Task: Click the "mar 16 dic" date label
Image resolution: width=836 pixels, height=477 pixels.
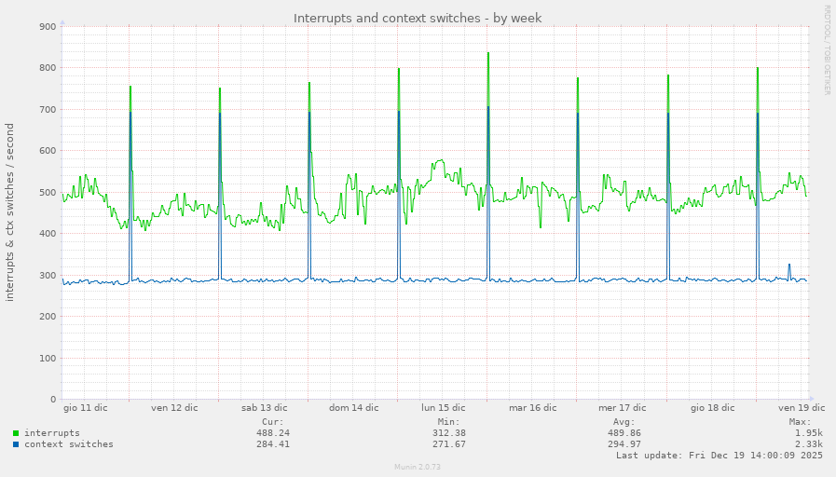Action: point(532,407)
